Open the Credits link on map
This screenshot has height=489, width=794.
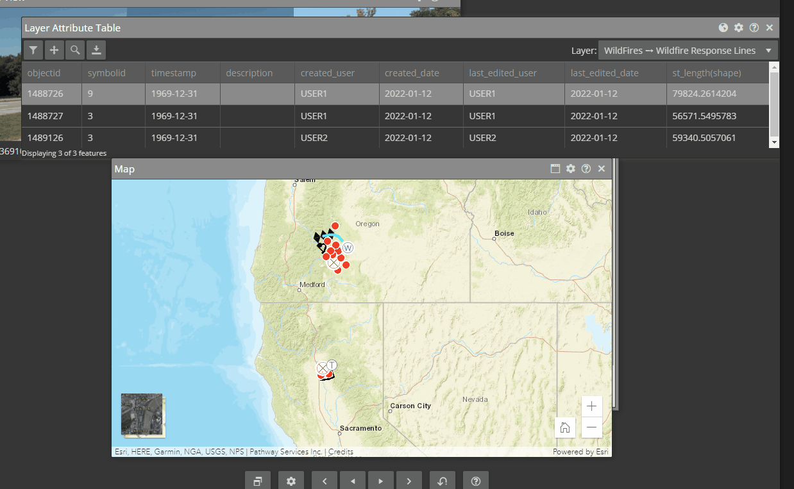tap(341, 452)
